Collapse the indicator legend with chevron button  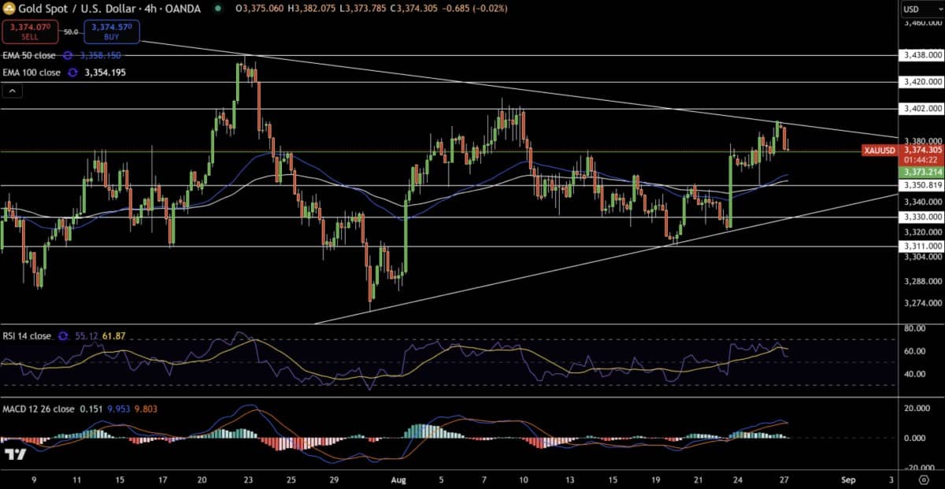(x=11, y=91)
